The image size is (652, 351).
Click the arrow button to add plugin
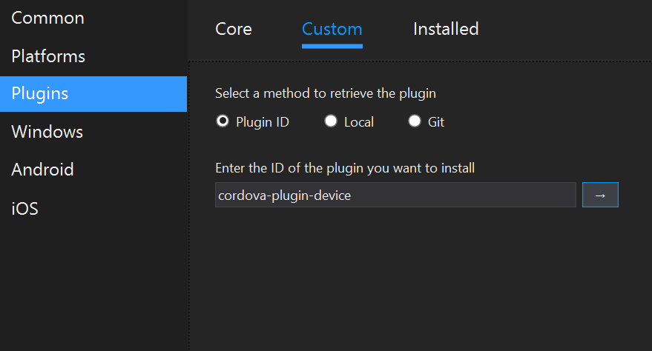pyautogui.click(x=600, y=195)
